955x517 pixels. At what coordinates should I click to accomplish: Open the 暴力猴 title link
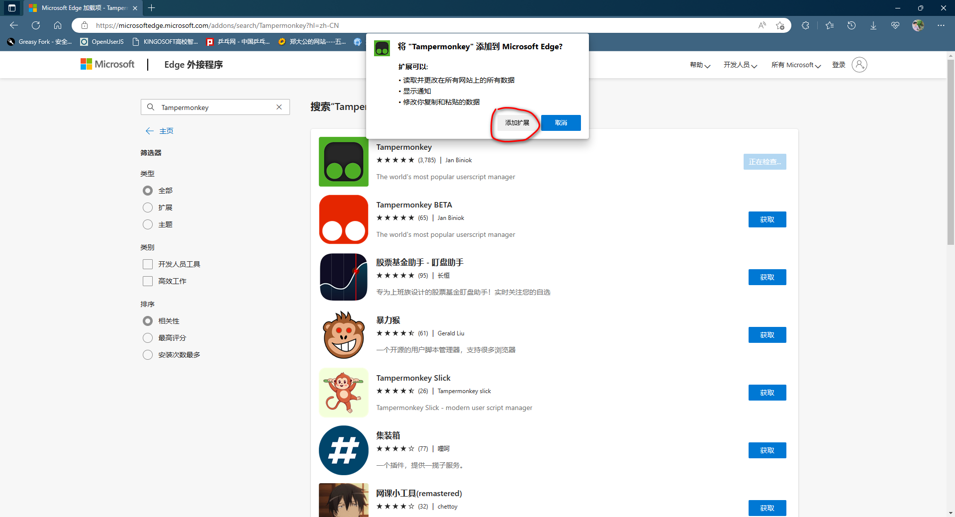[388, 320]
